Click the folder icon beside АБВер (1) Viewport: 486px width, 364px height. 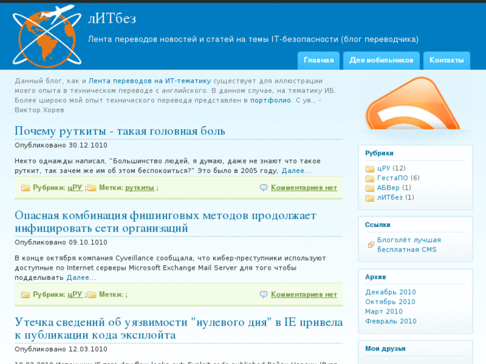tap(370, 188)
